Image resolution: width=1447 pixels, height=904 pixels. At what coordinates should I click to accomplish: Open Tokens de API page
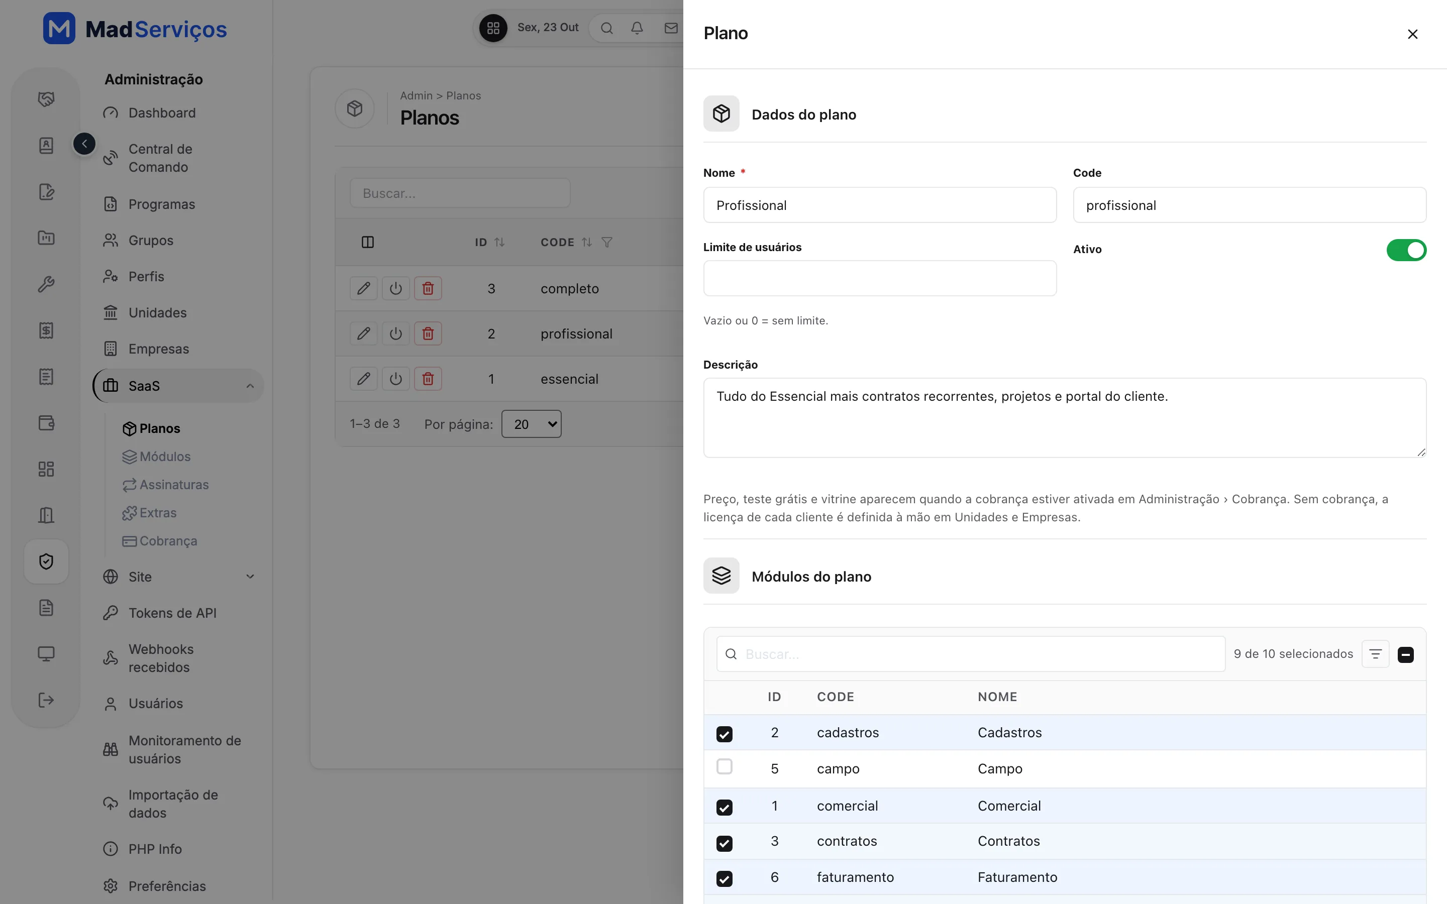pos(160,613)
